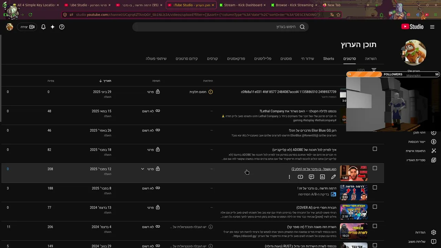Click the 29 ביוני 2025 date cell

click(x=102, y=92)
